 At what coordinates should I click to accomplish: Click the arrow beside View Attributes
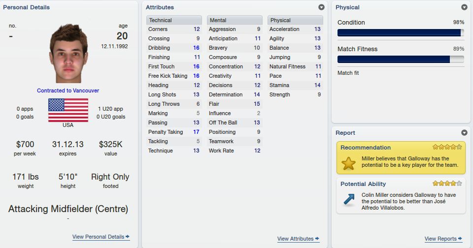pyautogui.click(x=317, y=238)
